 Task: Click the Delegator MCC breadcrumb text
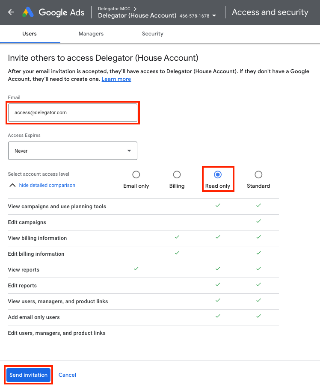coord(114,9)
